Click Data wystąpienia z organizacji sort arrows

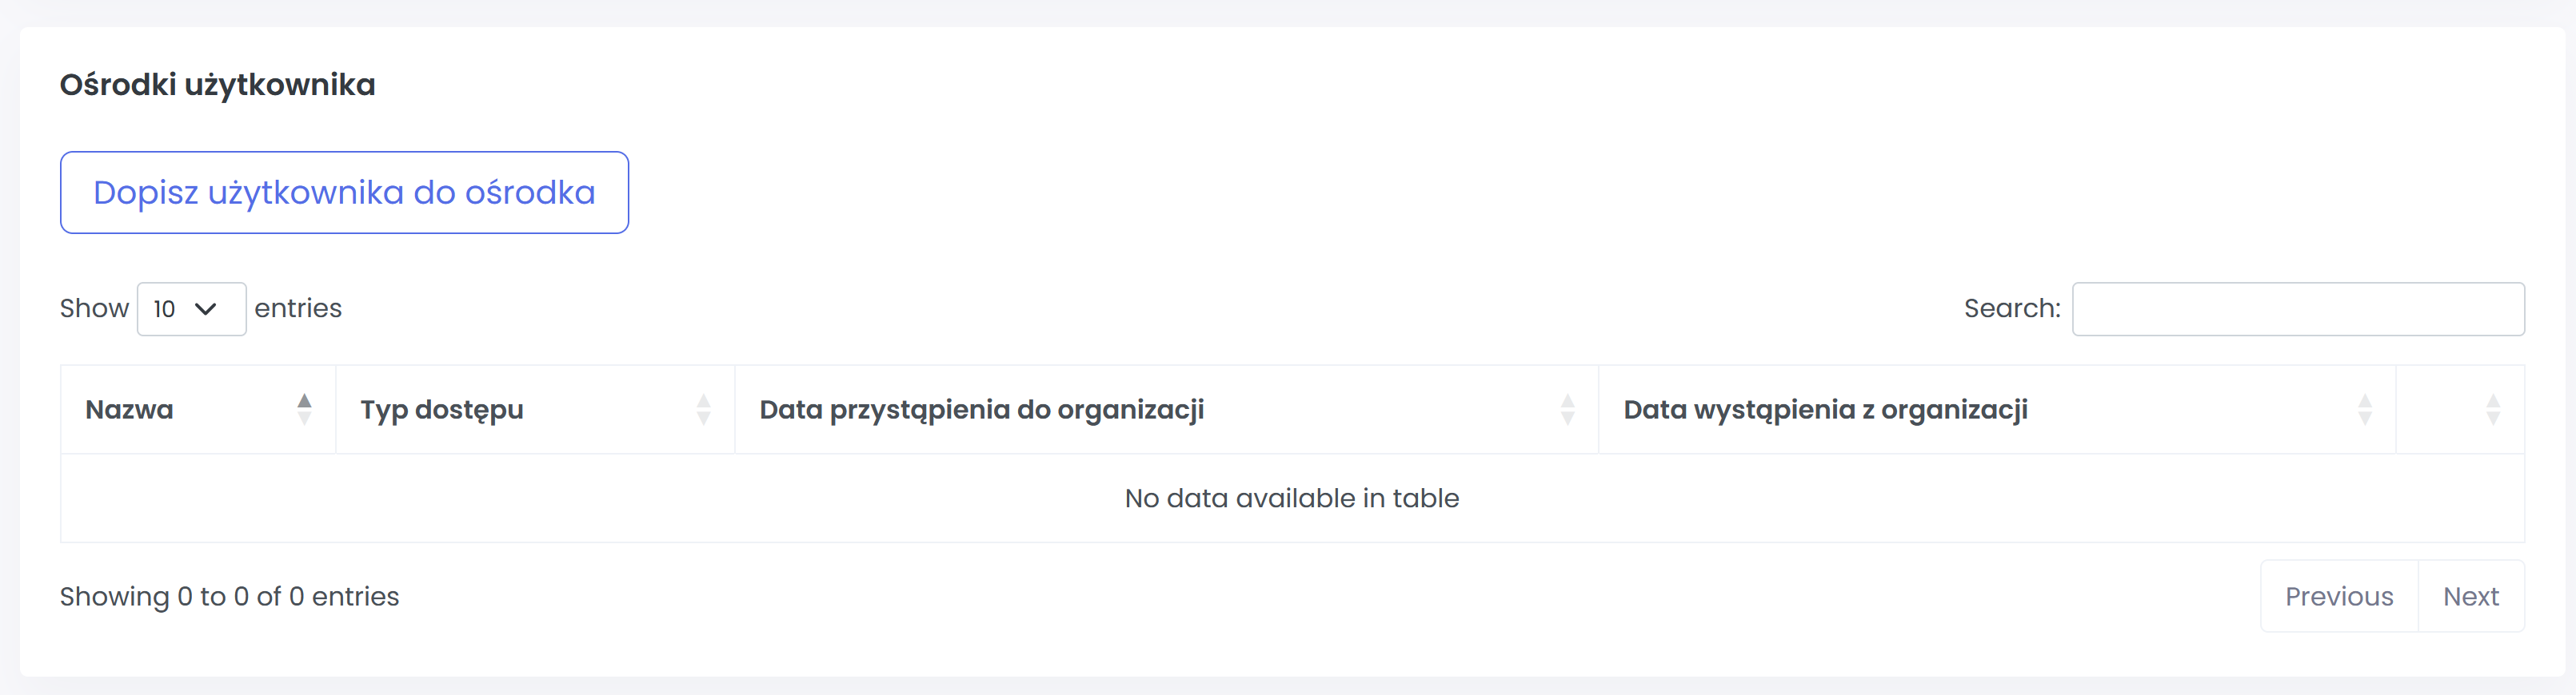click(x=2364, y=409)
